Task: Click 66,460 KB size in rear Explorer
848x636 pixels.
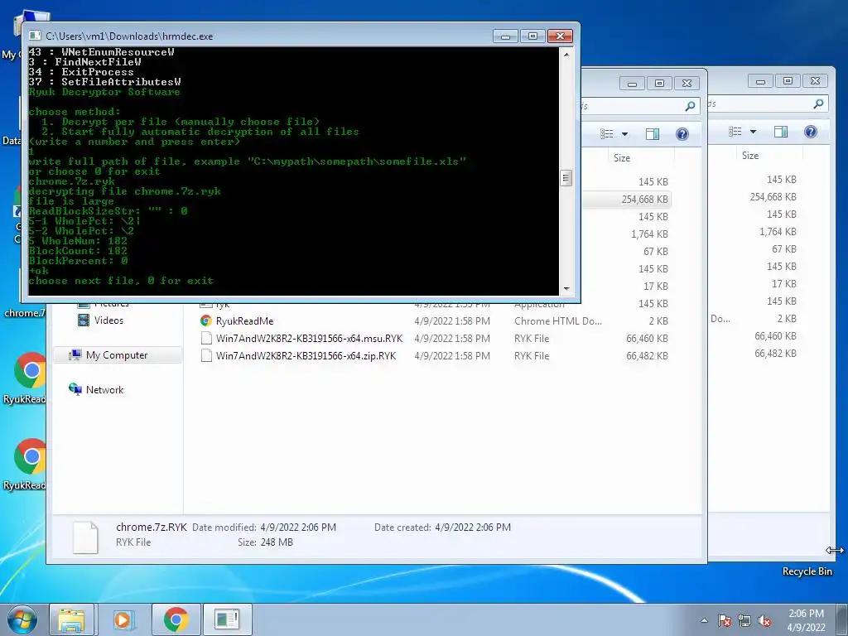Action: [775, 336]
